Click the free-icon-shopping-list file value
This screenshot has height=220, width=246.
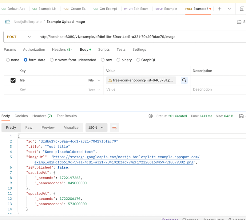(x=141, y=80)
